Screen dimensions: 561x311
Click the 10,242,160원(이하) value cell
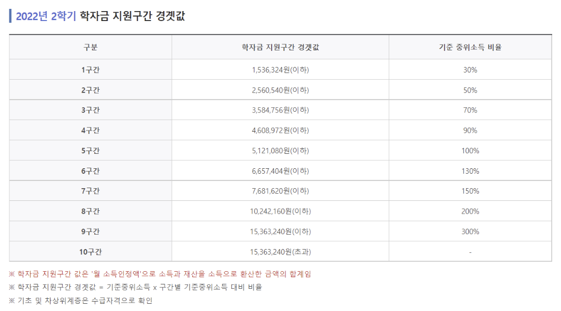point(280,211)
